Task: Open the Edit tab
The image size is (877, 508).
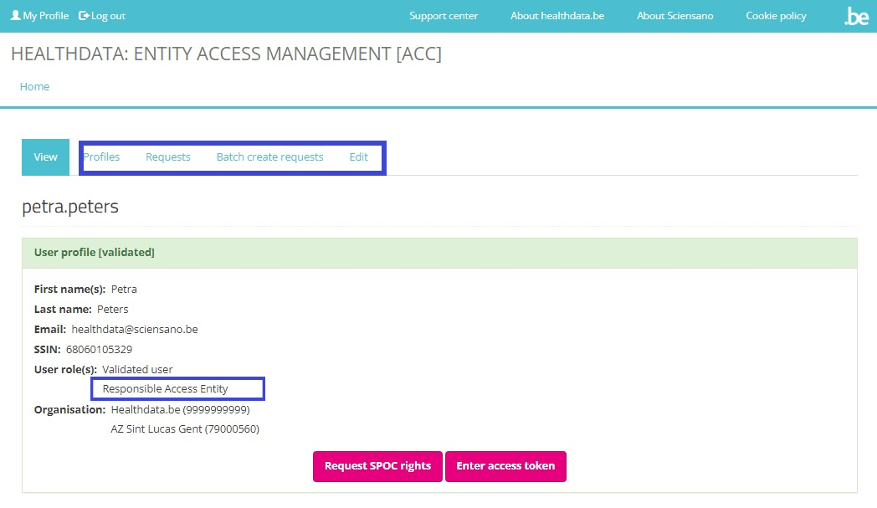Action: pos(358,157)
